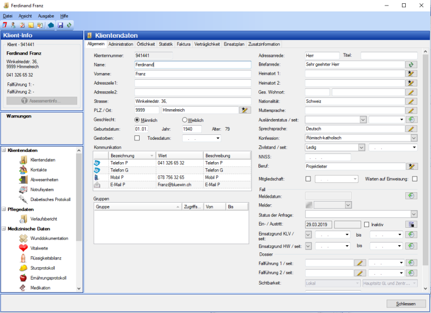431x313 pixels.
Task: Open the Konfession dropdown
Action: (x=413, y=138)
